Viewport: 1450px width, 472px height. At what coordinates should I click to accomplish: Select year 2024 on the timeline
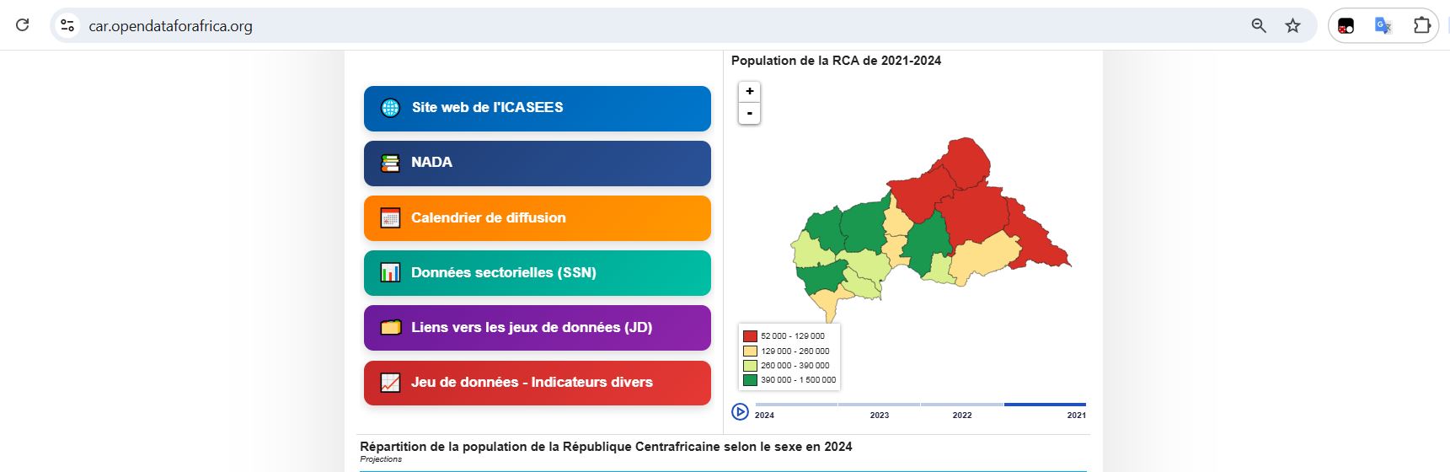[764, 415]
